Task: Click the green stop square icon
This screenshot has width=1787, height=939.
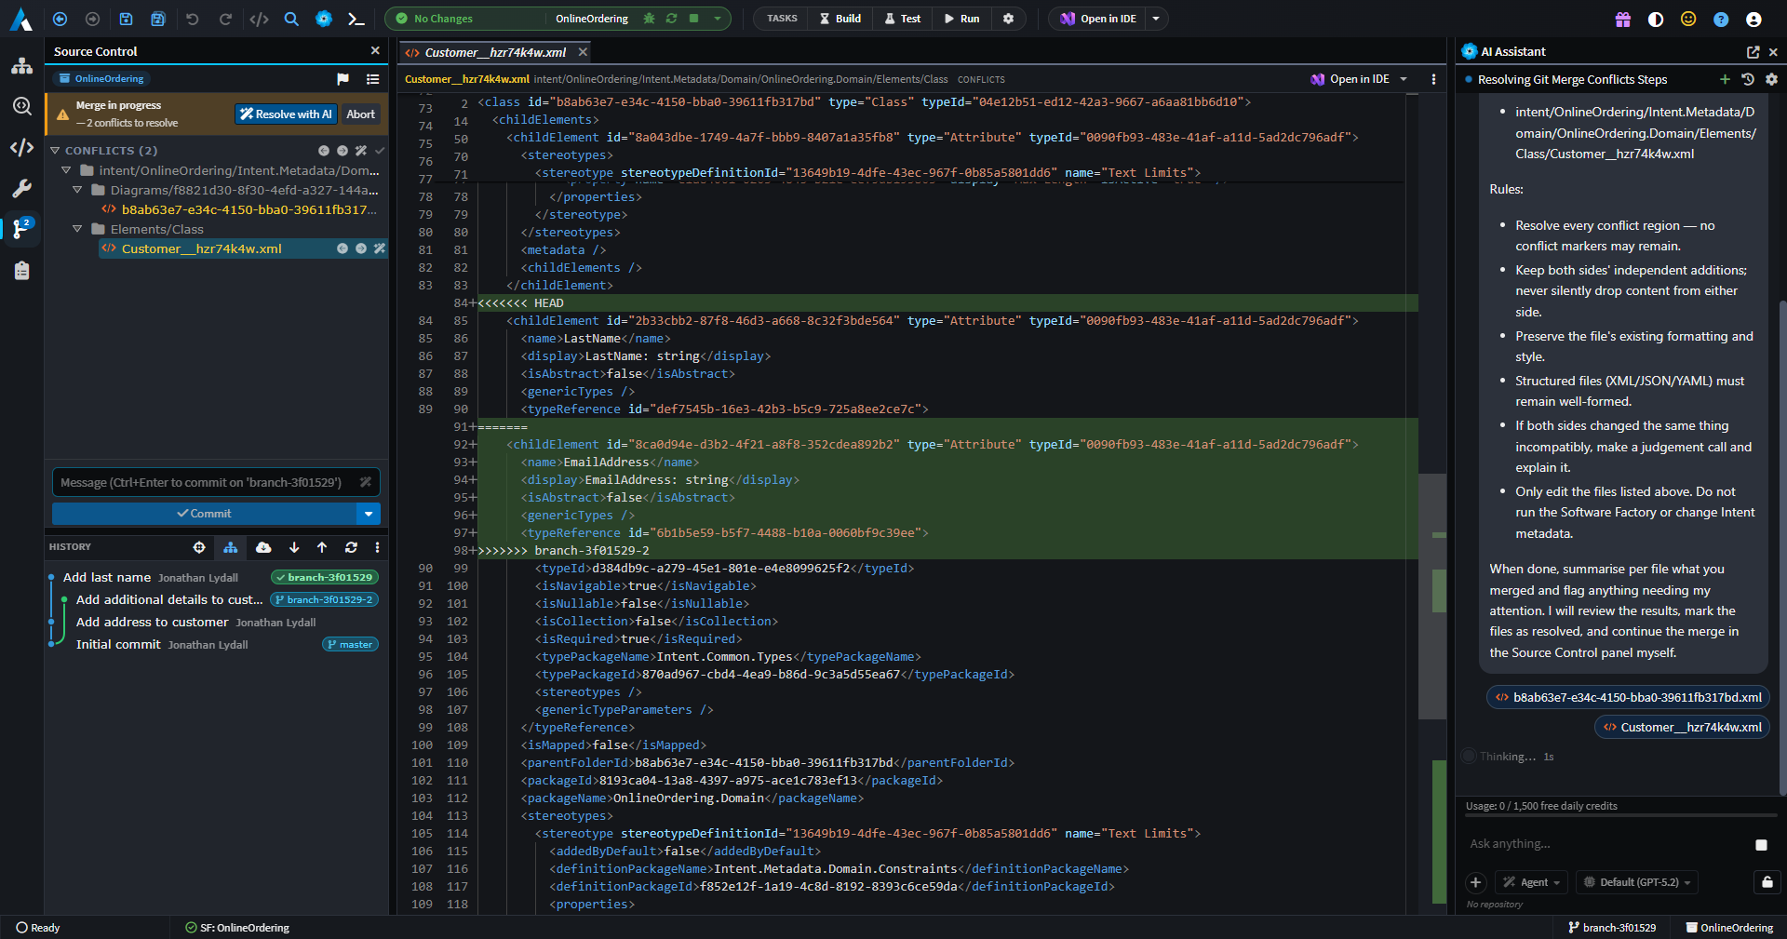Action: tap(693, 19)
